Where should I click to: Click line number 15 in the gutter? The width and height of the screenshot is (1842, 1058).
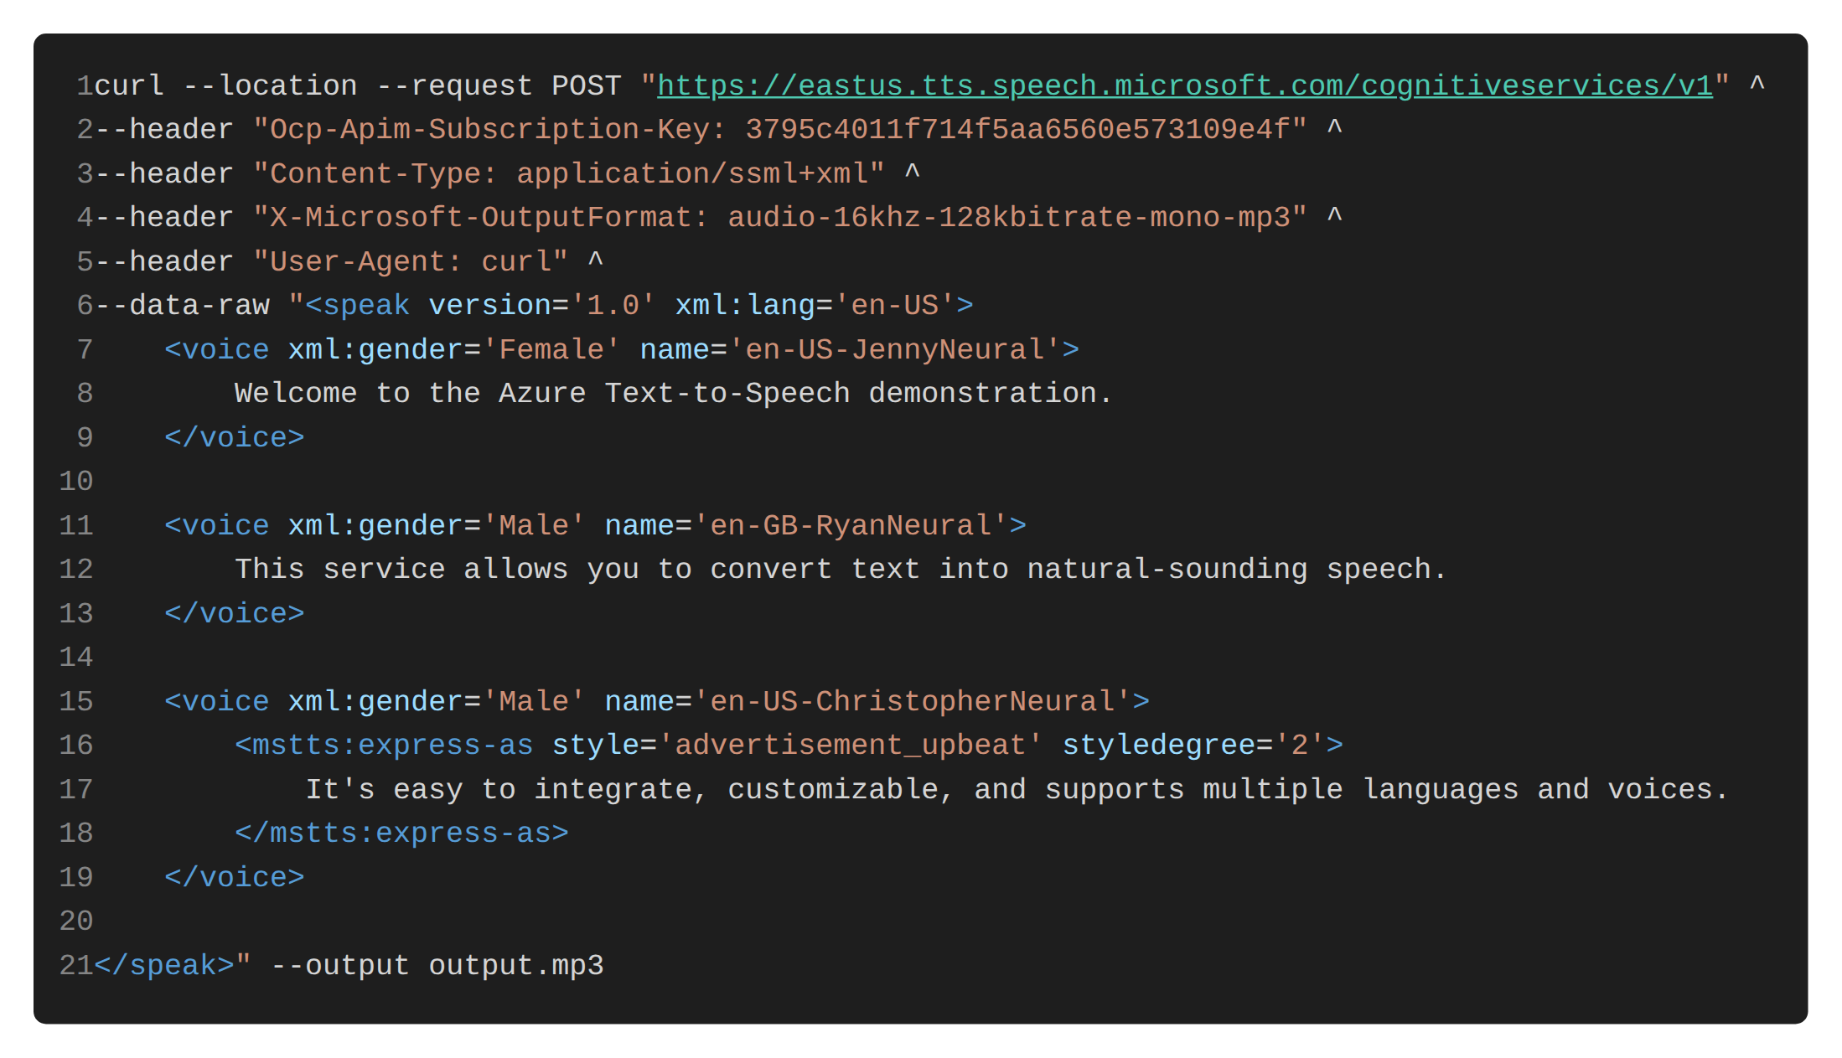point(76,701)
